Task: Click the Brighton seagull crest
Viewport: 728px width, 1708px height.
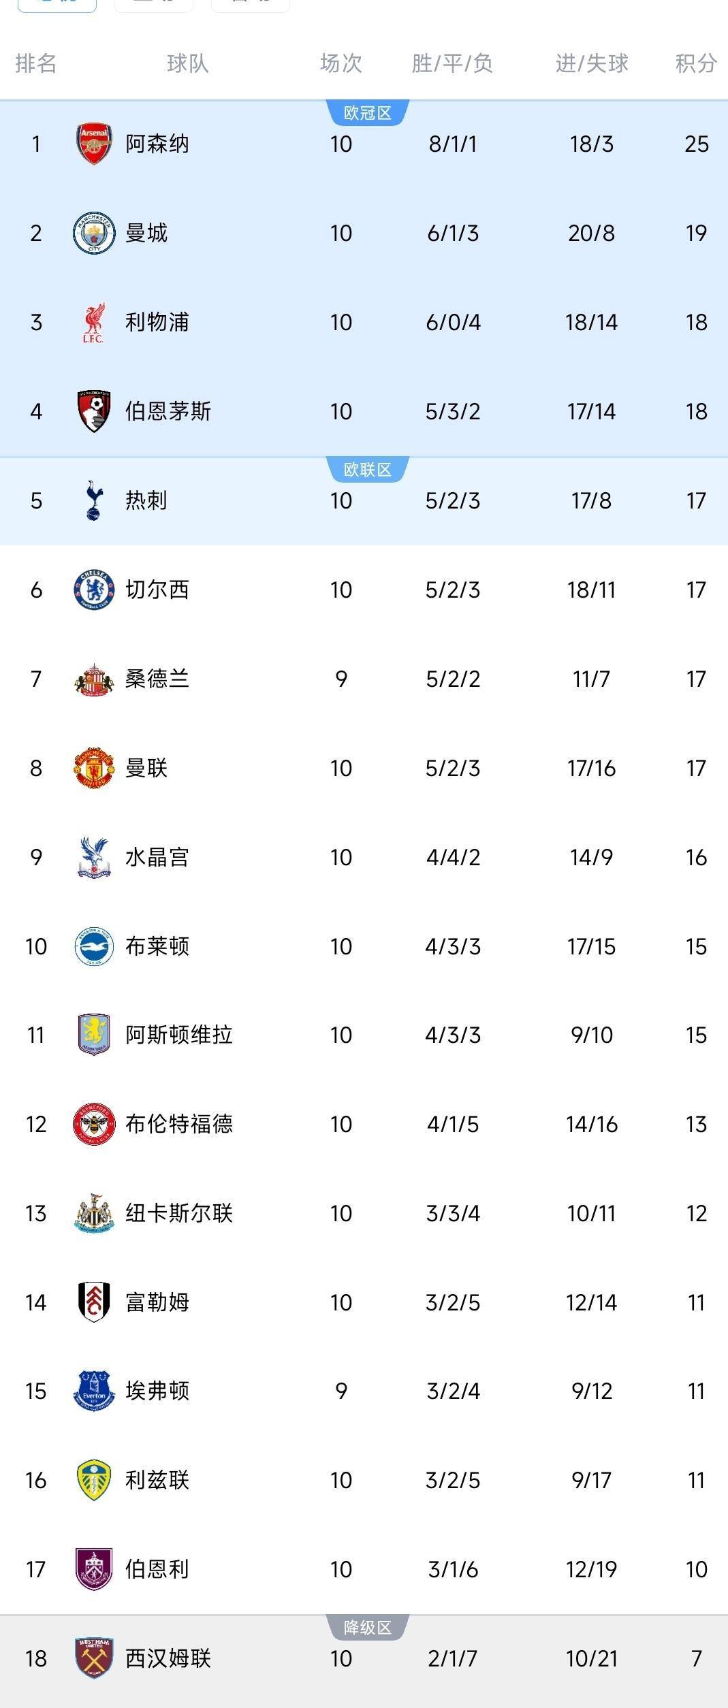Action: pyautogui.click(x=94, y=946)
